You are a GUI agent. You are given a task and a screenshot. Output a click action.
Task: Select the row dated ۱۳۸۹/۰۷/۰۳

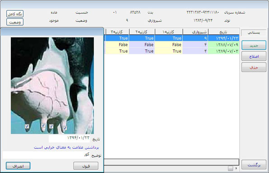click(x=172, y=51)
